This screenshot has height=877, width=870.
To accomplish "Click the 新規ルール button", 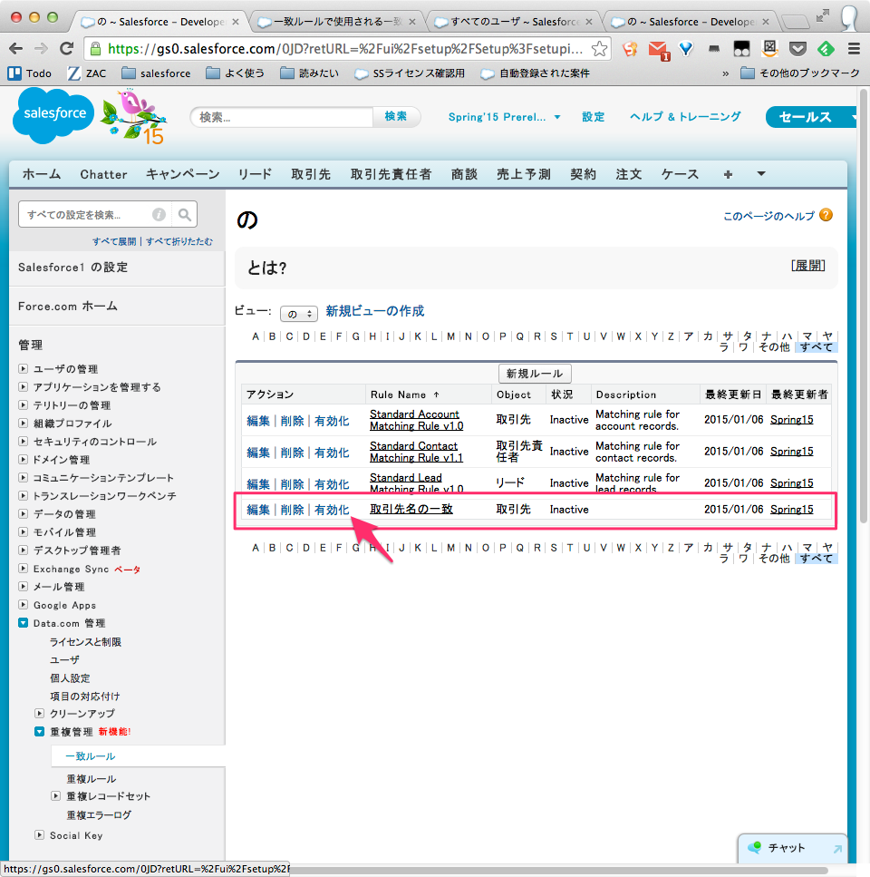I will coord(535,374).
